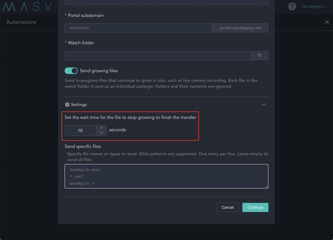Open the help question mark icon
The image size is (333, 240).
tap(292, 6)
